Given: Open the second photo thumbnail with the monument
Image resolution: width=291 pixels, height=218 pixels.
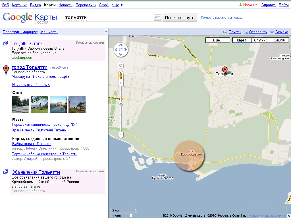Looking at the screenshot, I should [x=39, y=104].
